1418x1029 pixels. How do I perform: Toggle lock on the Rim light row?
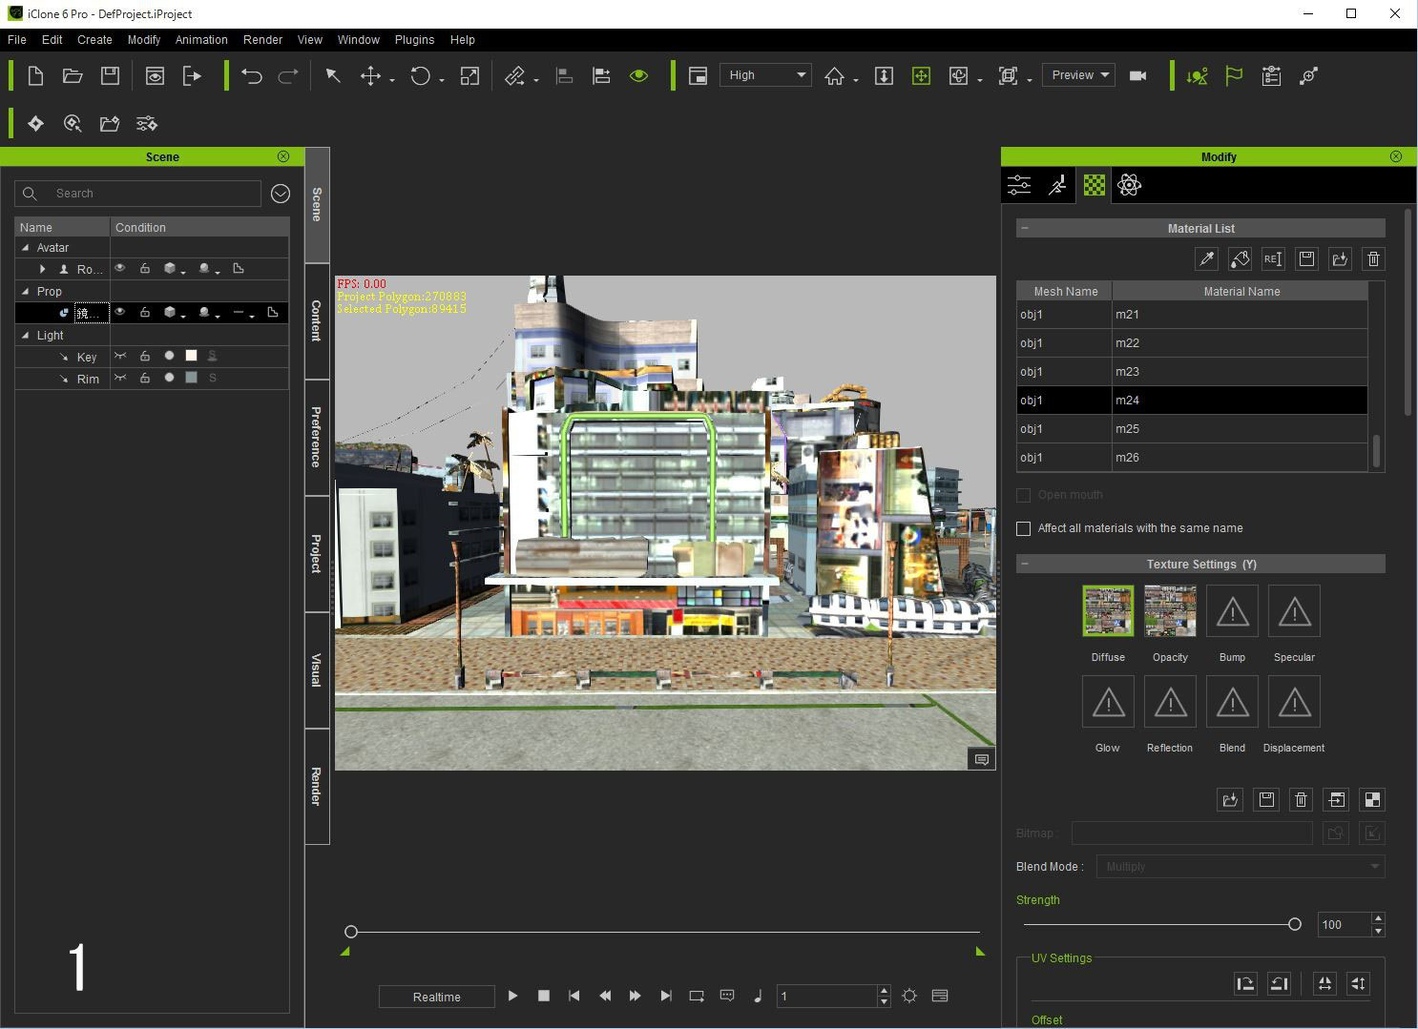click(x=145, y=378)
